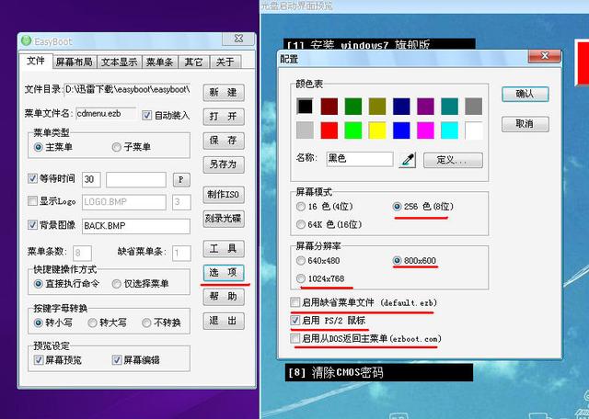Screen dimensions: 589x419
Task: Select the yellow color swatch
Action: [377, 130]
